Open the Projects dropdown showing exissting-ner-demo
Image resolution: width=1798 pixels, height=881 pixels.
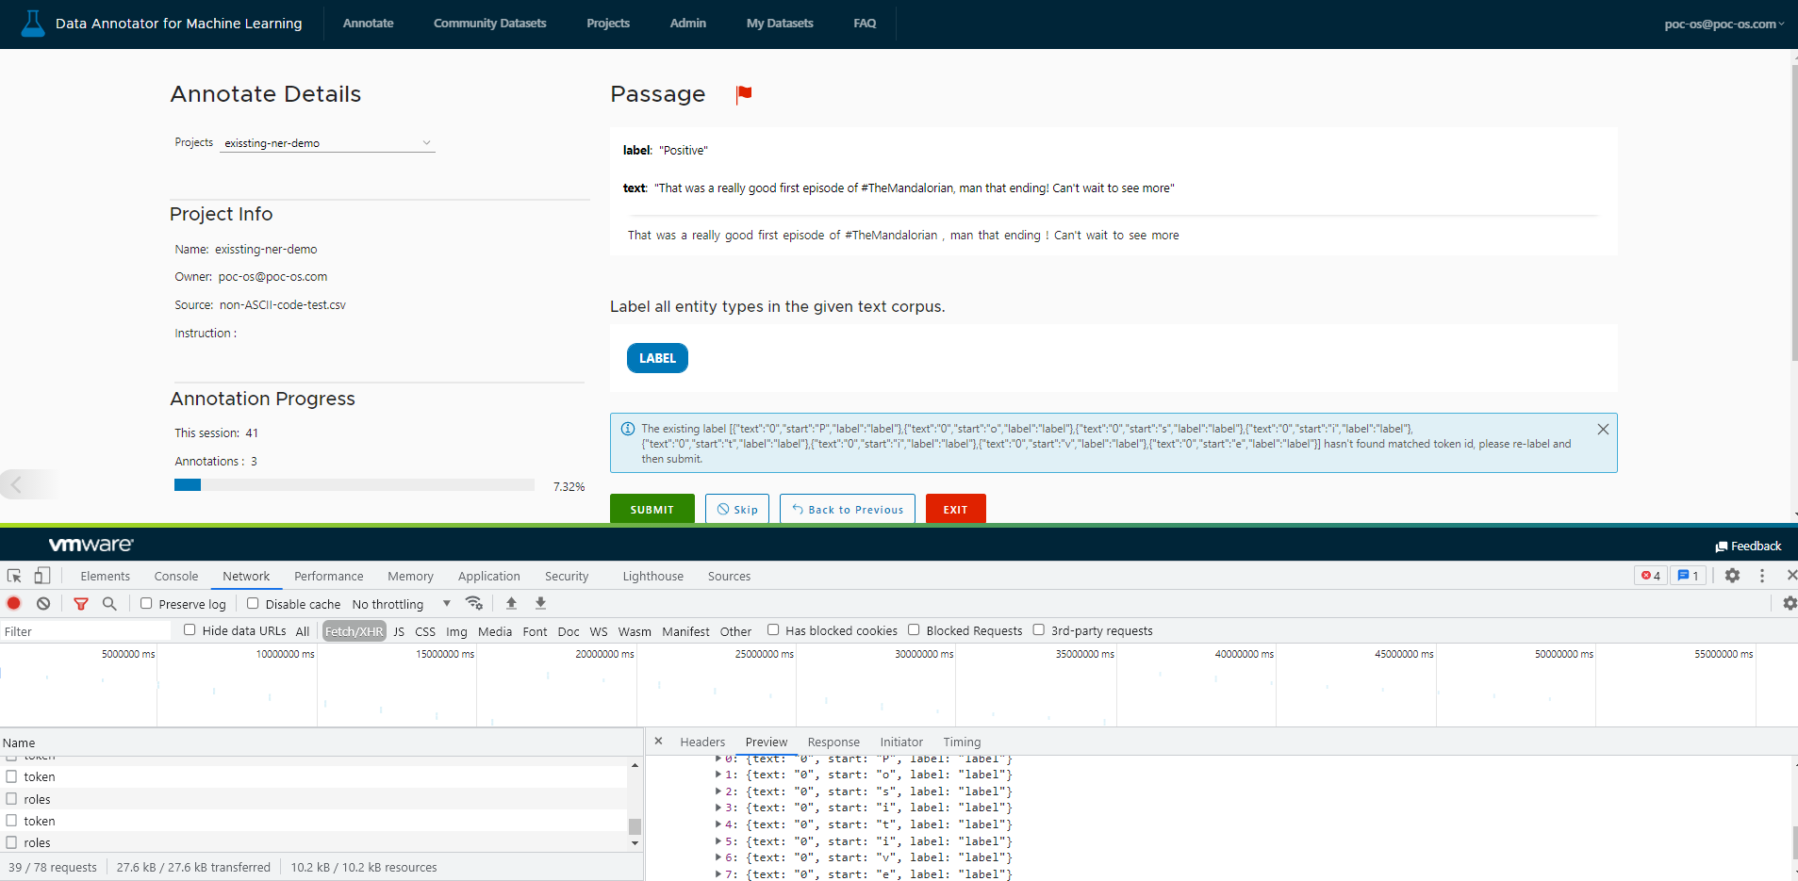tap(325, 142)
